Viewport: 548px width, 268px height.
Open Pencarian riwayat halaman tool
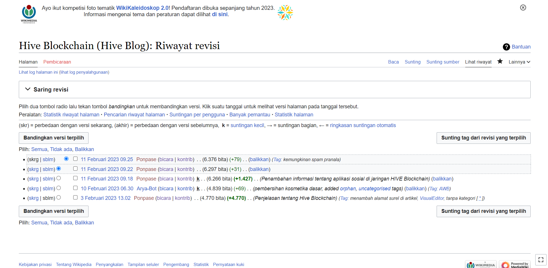134,115
